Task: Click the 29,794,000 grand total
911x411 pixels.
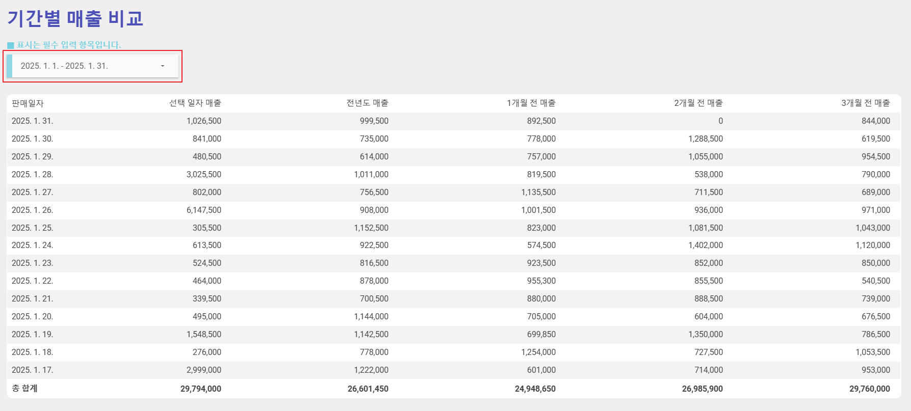Action: click(201, 389)
